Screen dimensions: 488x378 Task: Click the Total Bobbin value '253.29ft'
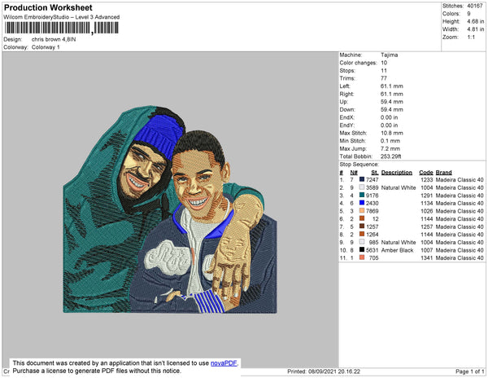[x=391, y=156]
